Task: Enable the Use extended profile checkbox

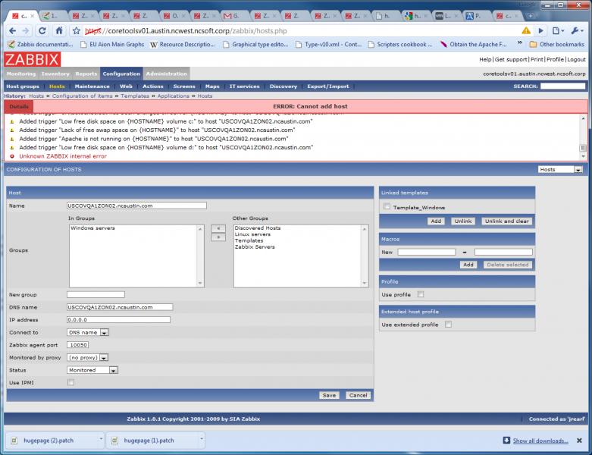Action: tap(448, 324)
